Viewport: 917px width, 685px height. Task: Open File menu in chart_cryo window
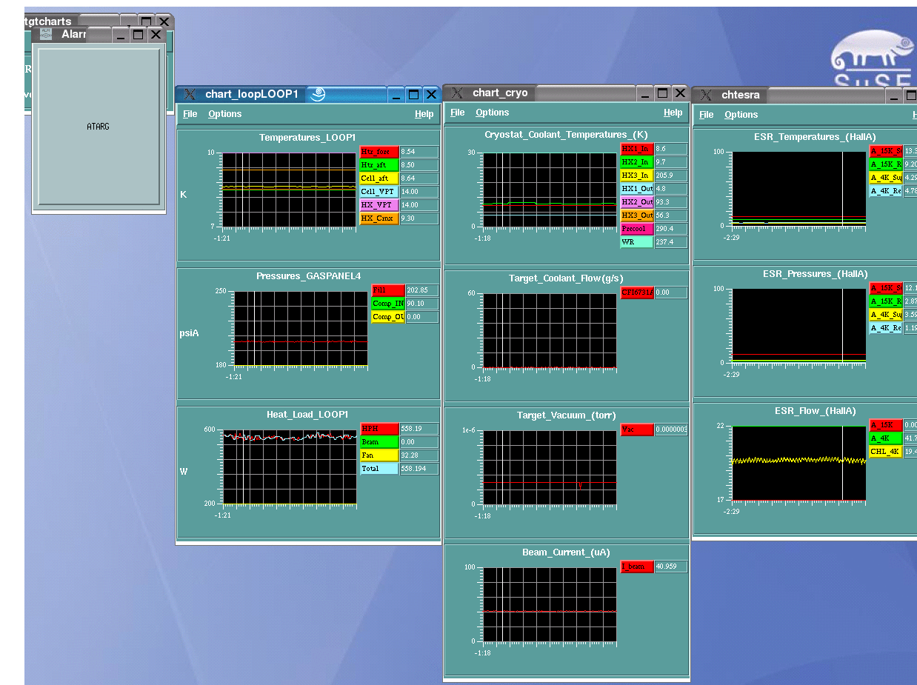point(458,113)
